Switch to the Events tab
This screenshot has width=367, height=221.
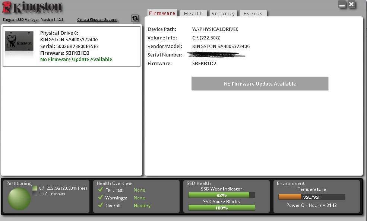coord(253,13)
